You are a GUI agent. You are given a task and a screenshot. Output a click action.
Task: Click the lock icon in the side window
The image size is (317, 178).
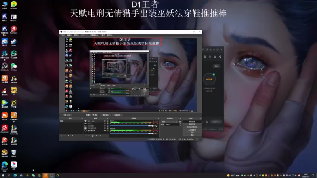click(x=205, y=57)
